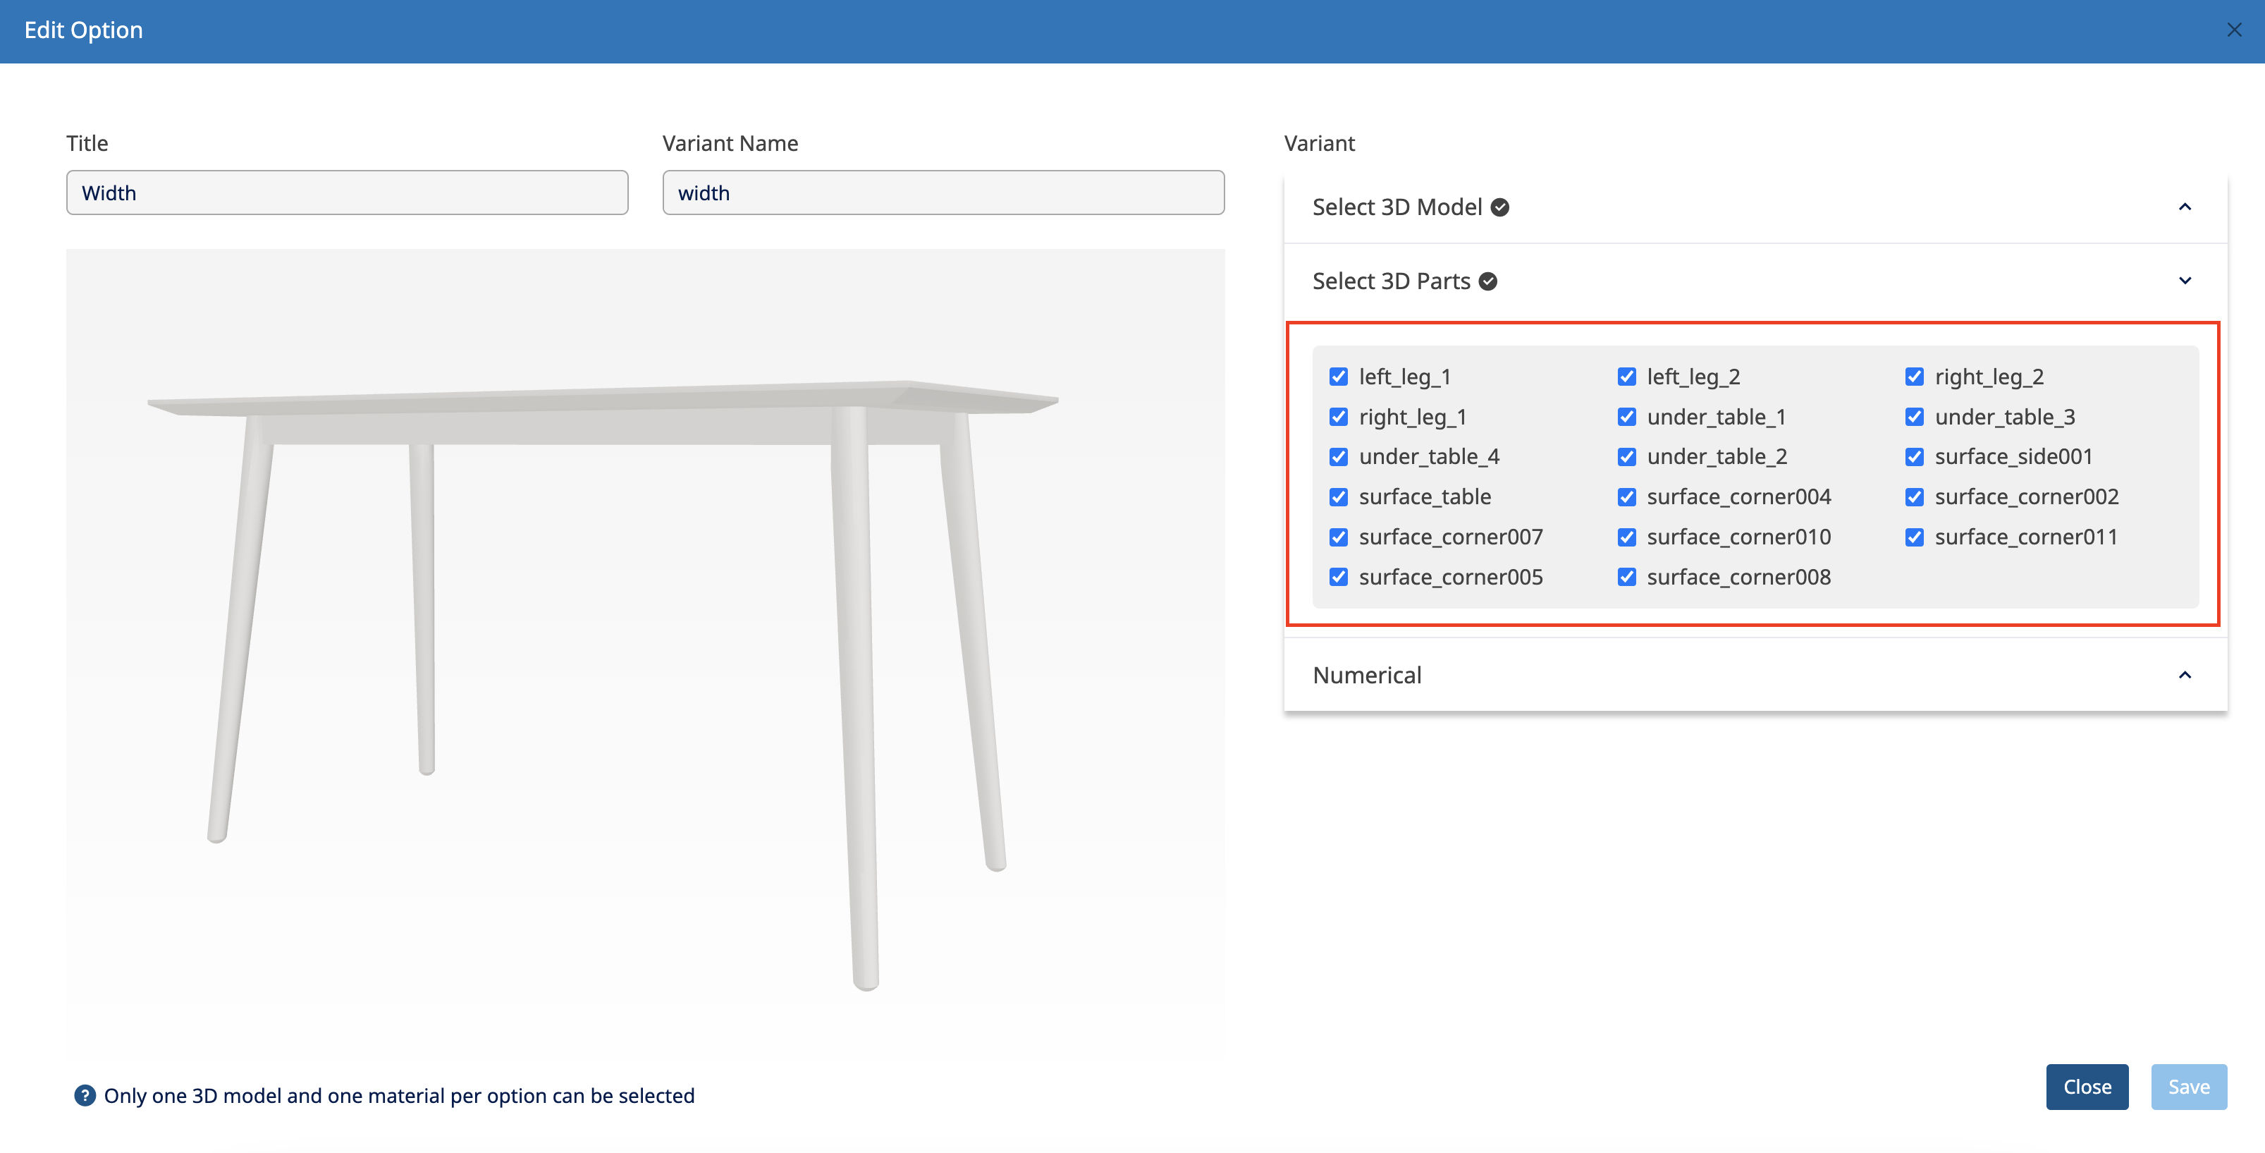Expand the Select 3D Model section
This screenshot has height=1153, width=2265.
pos(2184,207)
